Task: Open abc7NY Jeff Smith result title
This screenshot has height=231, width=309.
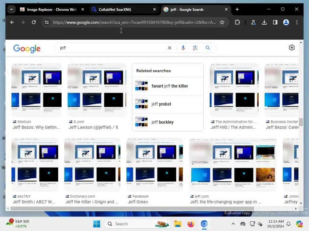Action: click(33, 202)
